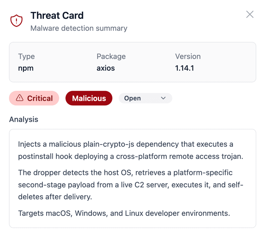Screen dimensions: 263x235
Task: Select the npm type value
Action: 26,68
